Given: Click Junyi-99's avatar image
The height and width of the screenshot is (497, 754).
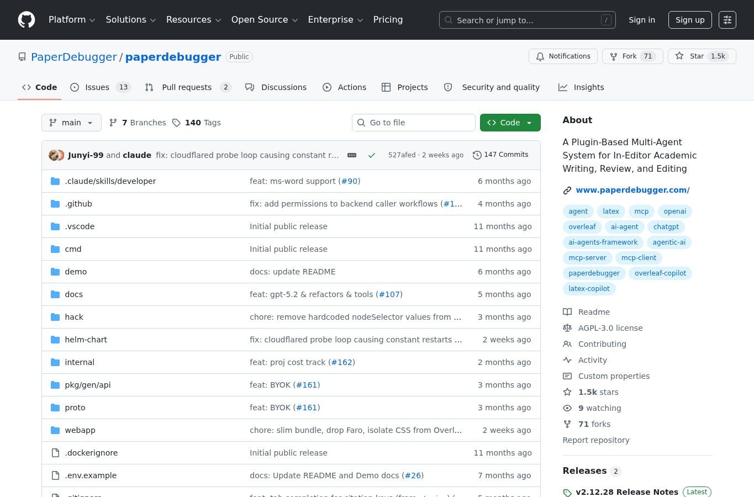Looking at the screenshot, I should (x=54, y=155).
